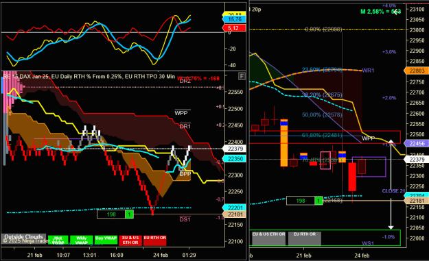Click the white 22379 price marker, right chart
429x261 pixels.
pos(417,159)
